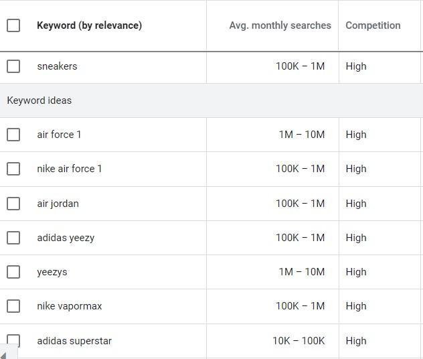Tick the select-all checkbox in header
The width and height of the screenshot is (423, 359).
13,25
